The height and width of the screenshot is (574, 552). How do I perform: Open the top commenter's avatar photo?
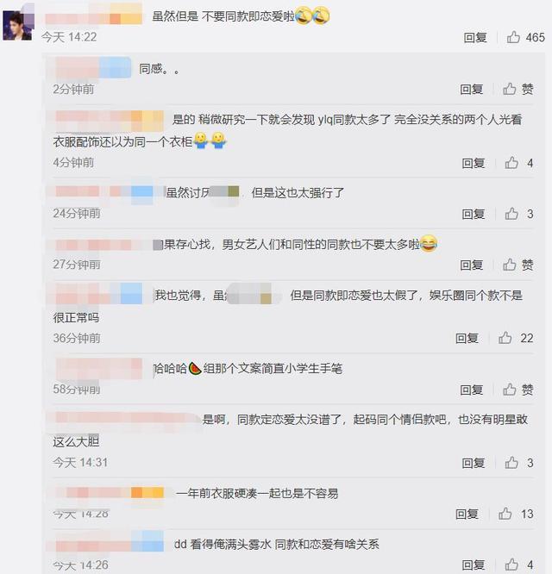(x=17, y=25)
